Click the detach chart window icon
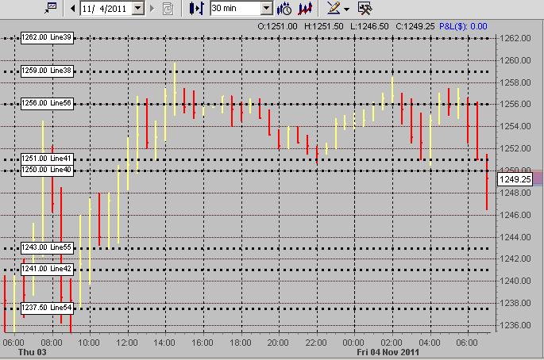544x360 pixels. pyautogui.click(x=50, y=8)
